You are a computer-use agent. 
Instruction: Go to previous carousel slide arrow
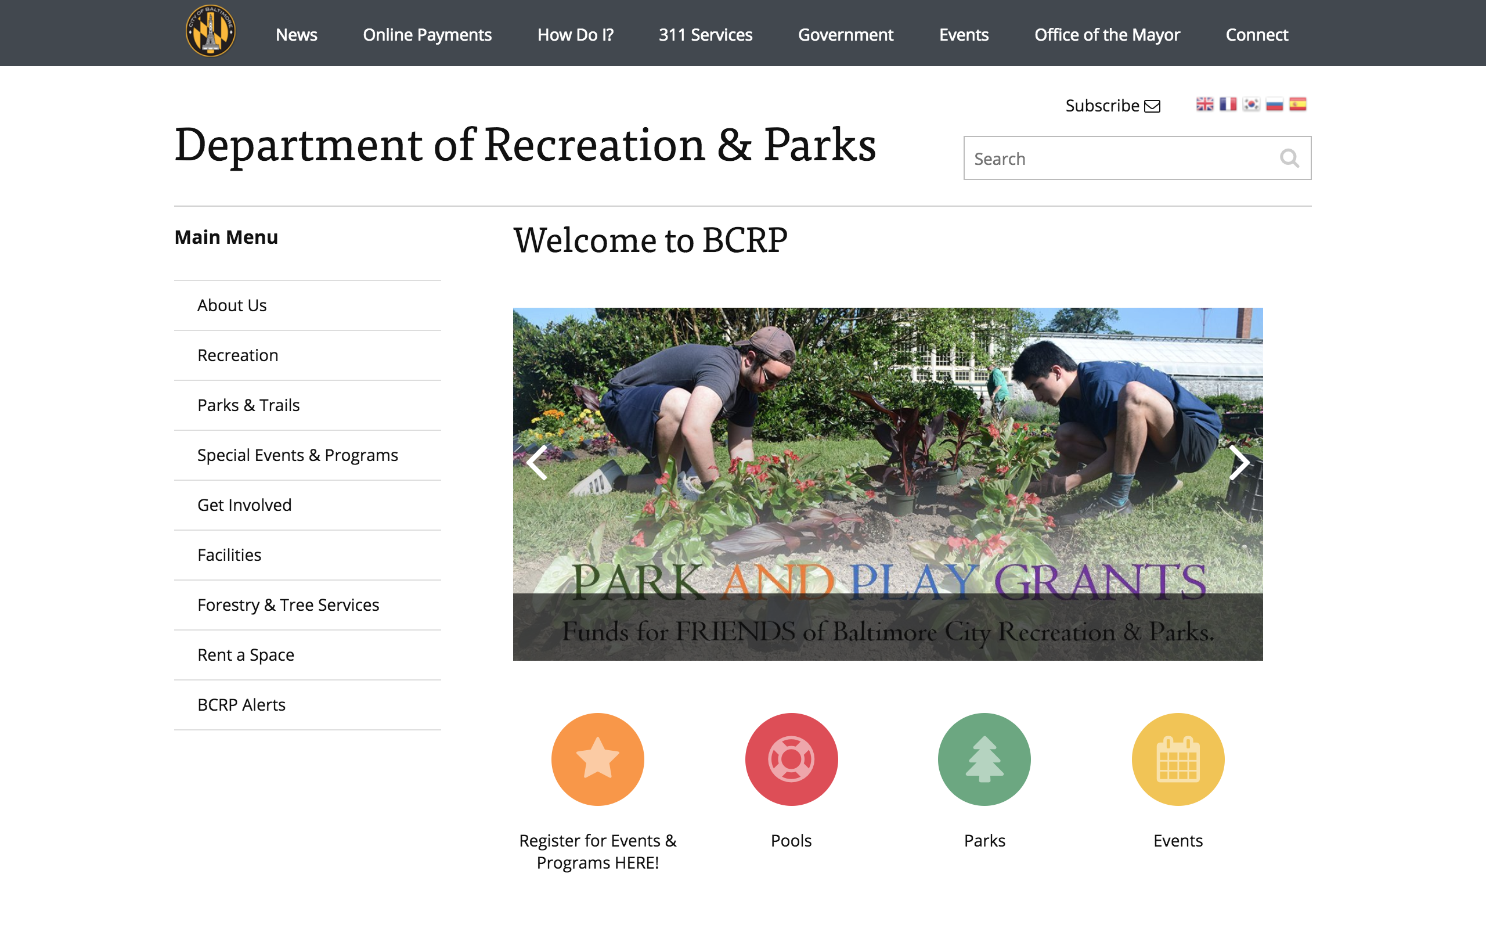tap(537, 463)
